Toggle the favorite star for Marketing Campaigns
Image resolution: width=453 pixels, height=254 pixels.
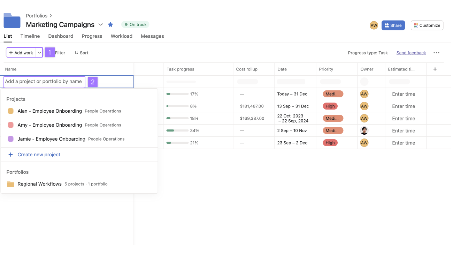click(x=110, y=24)
